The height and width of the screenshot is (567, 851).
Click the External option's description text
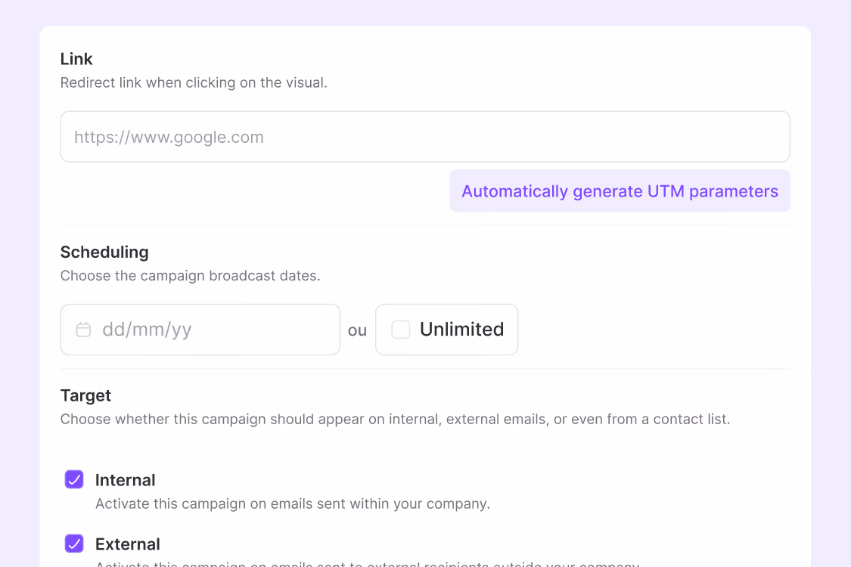pyautogui.click(x=368, y=564)
